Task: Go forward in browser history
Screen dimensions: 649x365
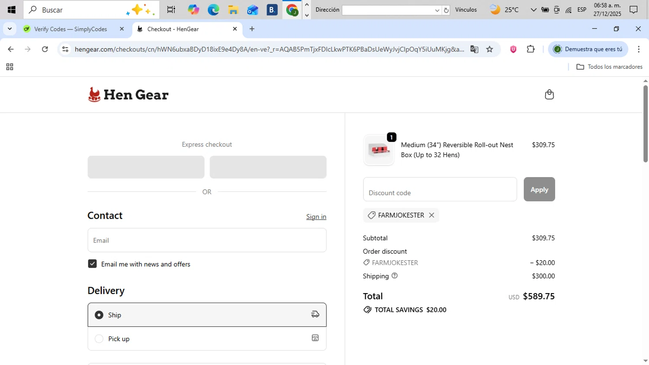Action: [28, 49]
